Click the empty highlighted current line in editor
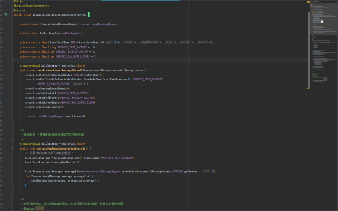This screenshot has height=211, width=338. pyautogui.click(x=160, y=61)
